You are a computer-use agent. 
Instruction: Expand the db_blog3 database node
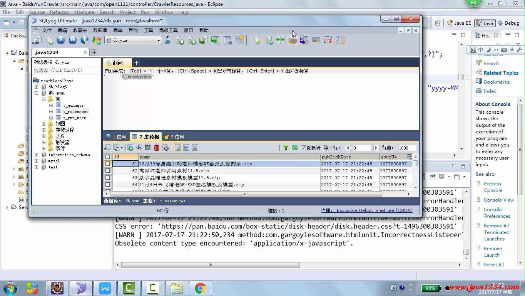click(x=37, y=87)
